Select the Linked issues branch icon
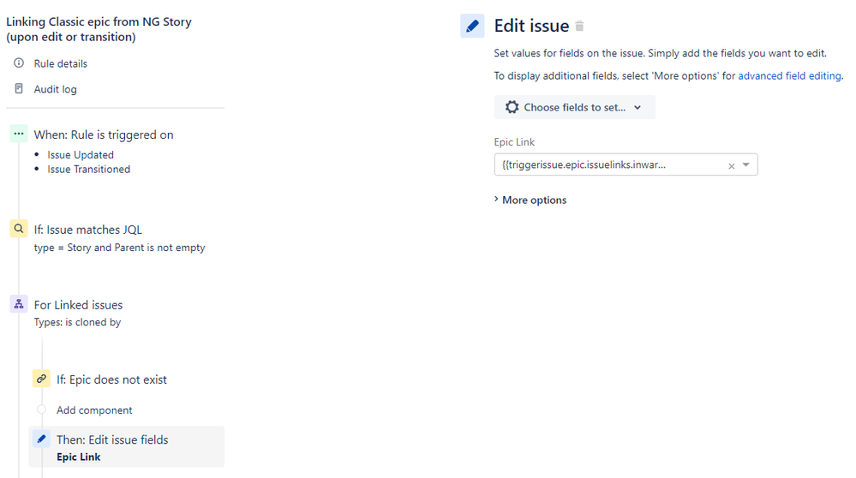The width and height of the screenshot is (856, 478). click(19, 304)
